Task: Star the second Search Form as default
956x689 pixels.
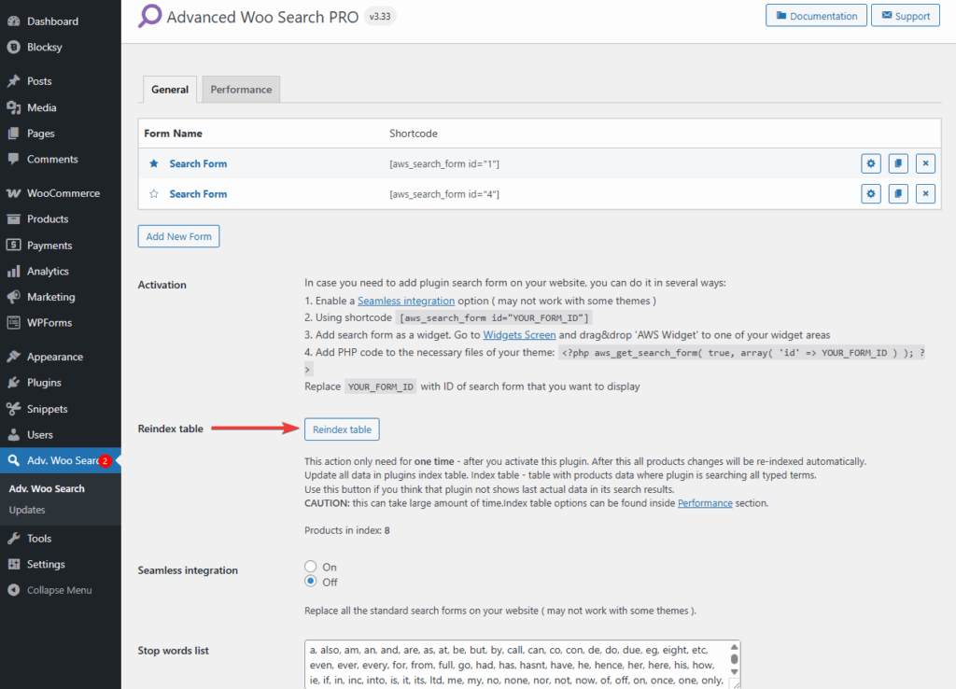Action: (x=154, y=193)
